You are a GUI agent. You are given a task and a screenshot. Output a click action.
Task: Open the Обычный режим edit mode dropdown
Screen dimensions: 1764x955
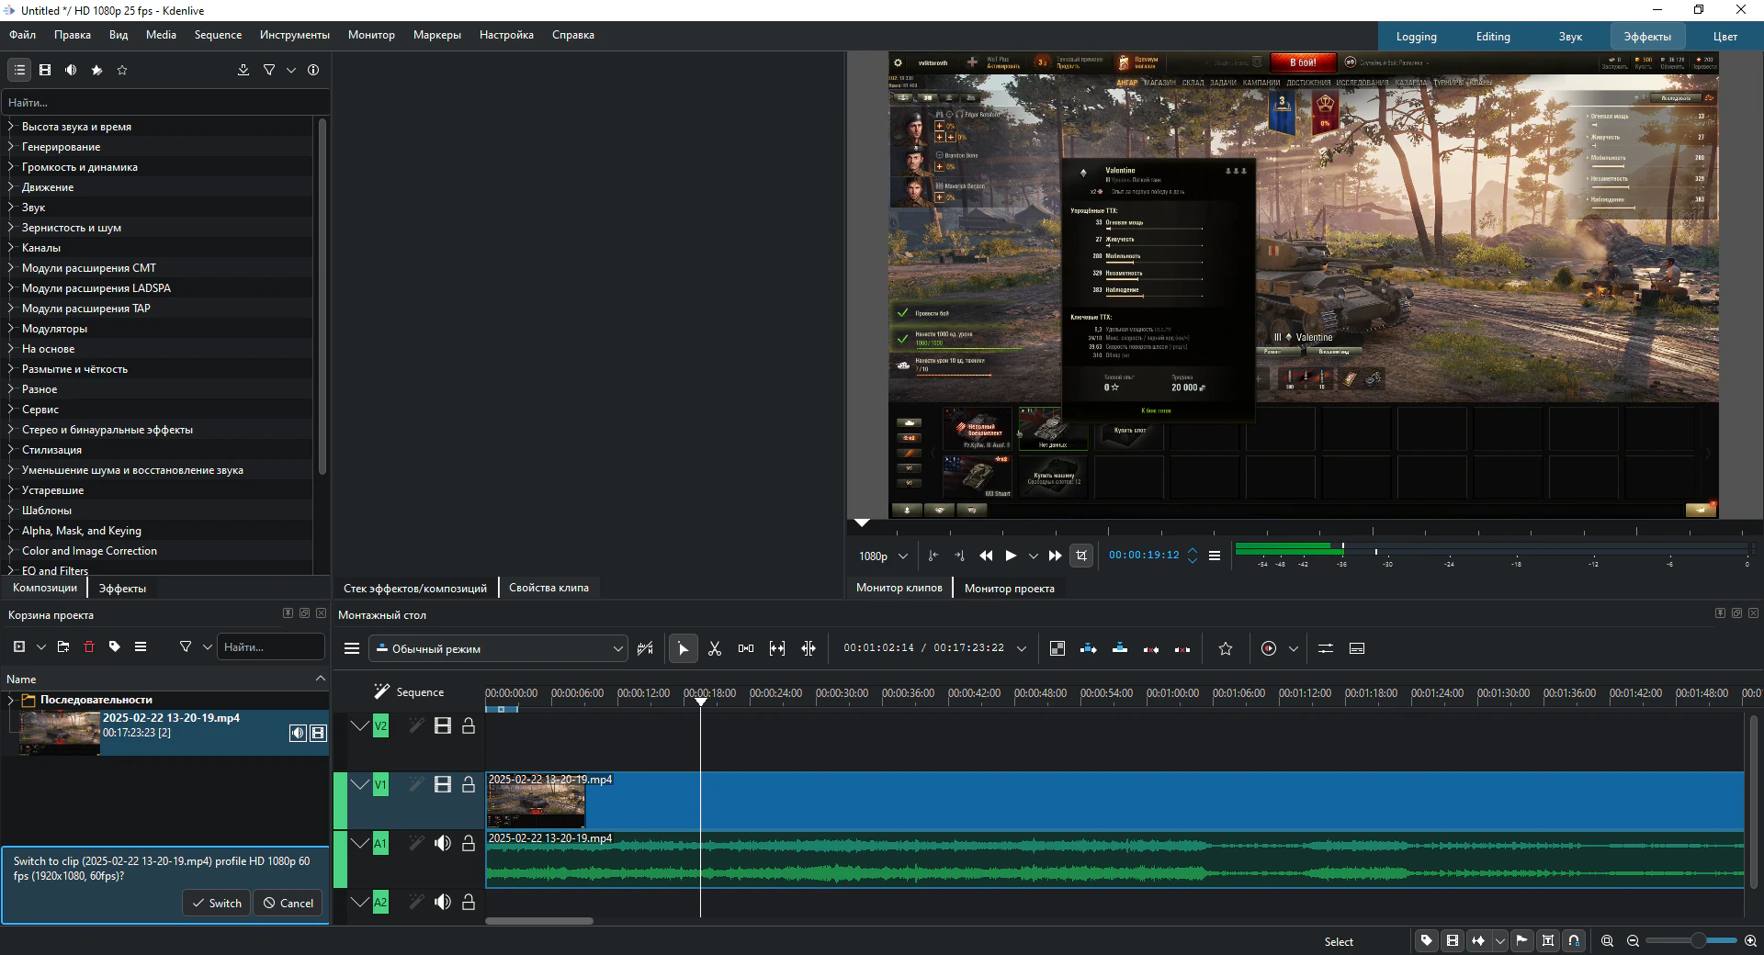point(499,648)
